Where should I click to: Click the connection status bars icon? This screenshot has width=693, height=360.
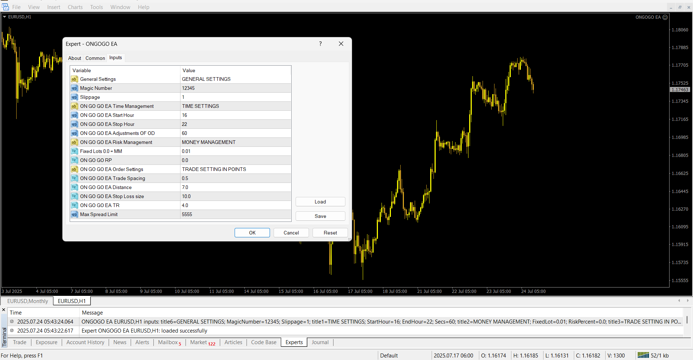click(643, 355)
